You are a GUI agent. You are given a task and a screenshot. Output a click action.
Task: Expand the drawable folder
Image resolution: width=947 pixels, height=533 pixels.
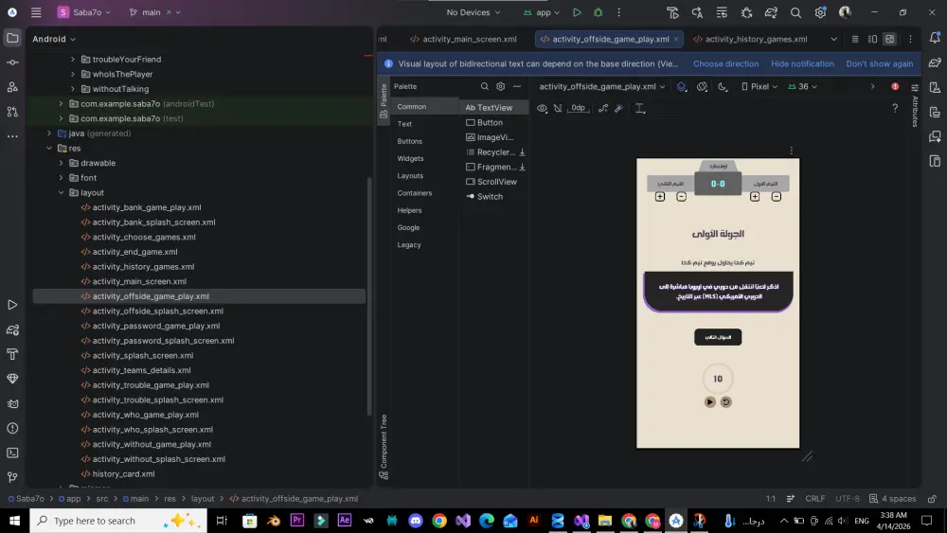[x=61, y=163]
